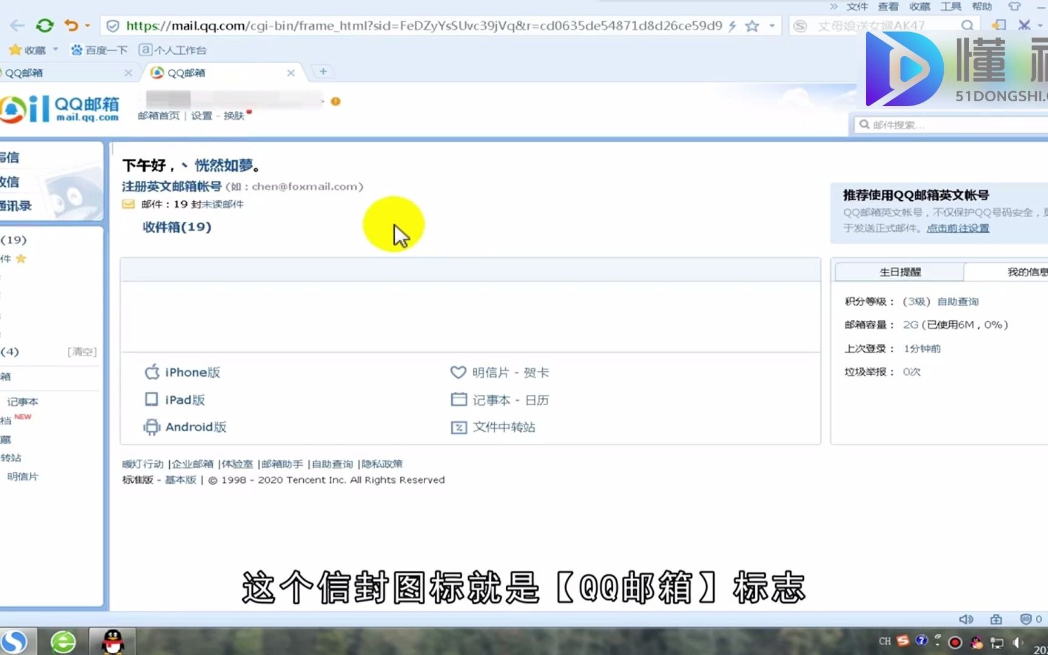The image size is (1048, 655).
Task: Click 隐私政策 footer link
Action: pyautogui.click(x=382, y=464)
